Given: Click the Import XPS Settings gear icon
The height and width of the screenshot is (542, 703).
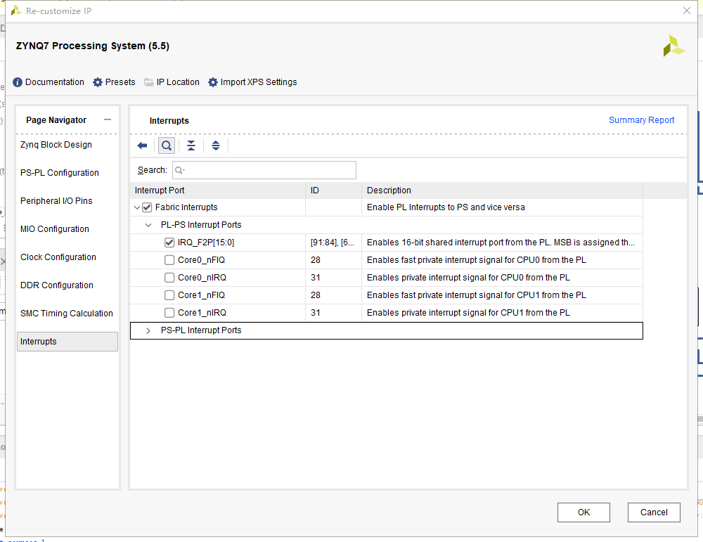Looking at the screenshot, I should click(x=213, y=82).
